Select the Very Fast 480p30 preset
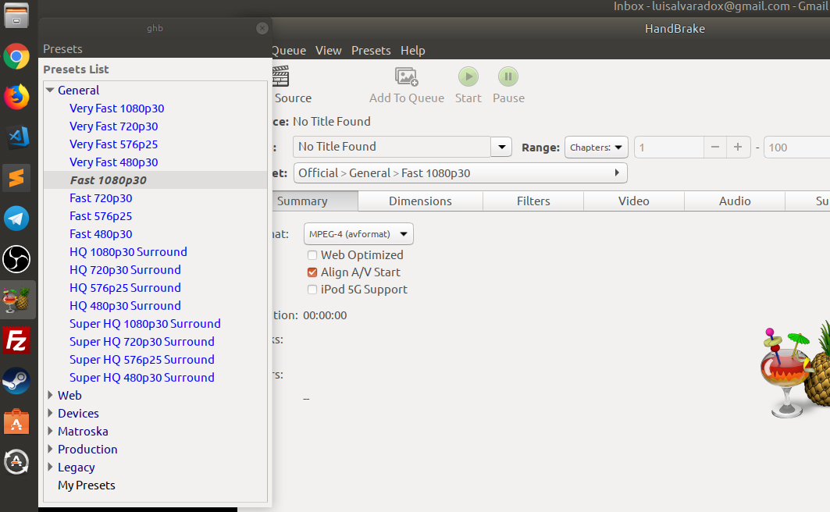This screenshot has height=512, width=830. pyautogui.click(x=113, y=162)
